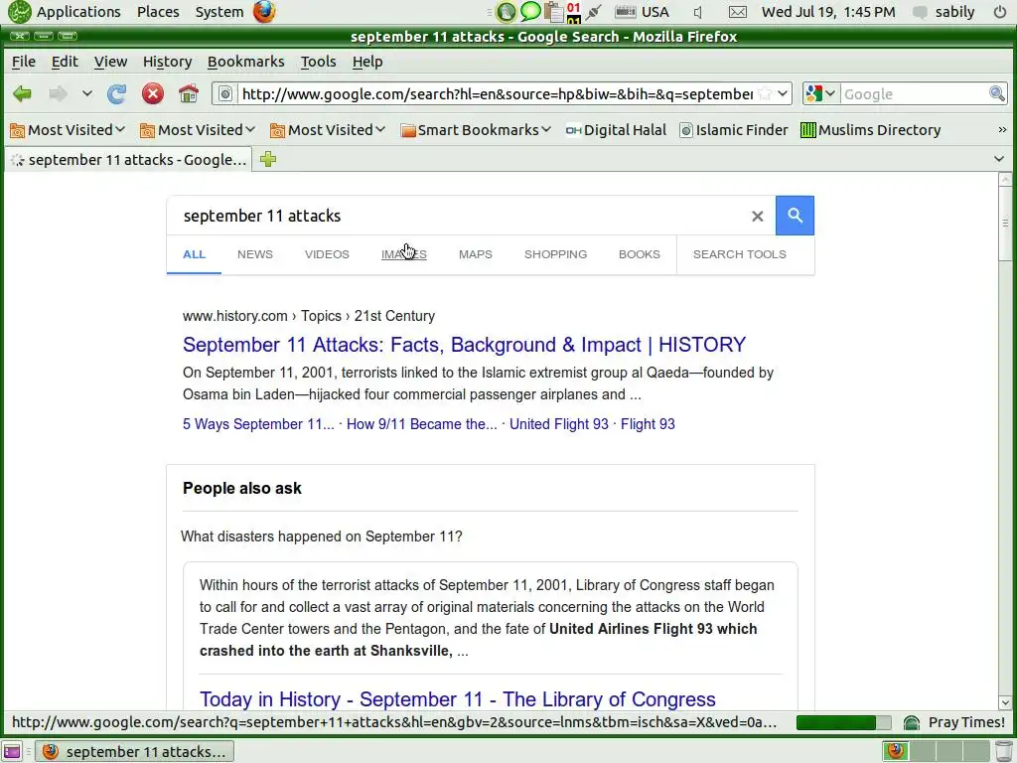Open Digital Halal bookmark
This screenshot has height=763, width=1017.
(x=616, y=130)
